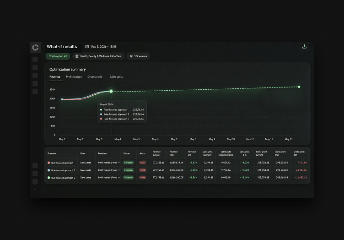The image size is (344, 240).
Task: Switch to the Profit margin tab
Action: 74,77
